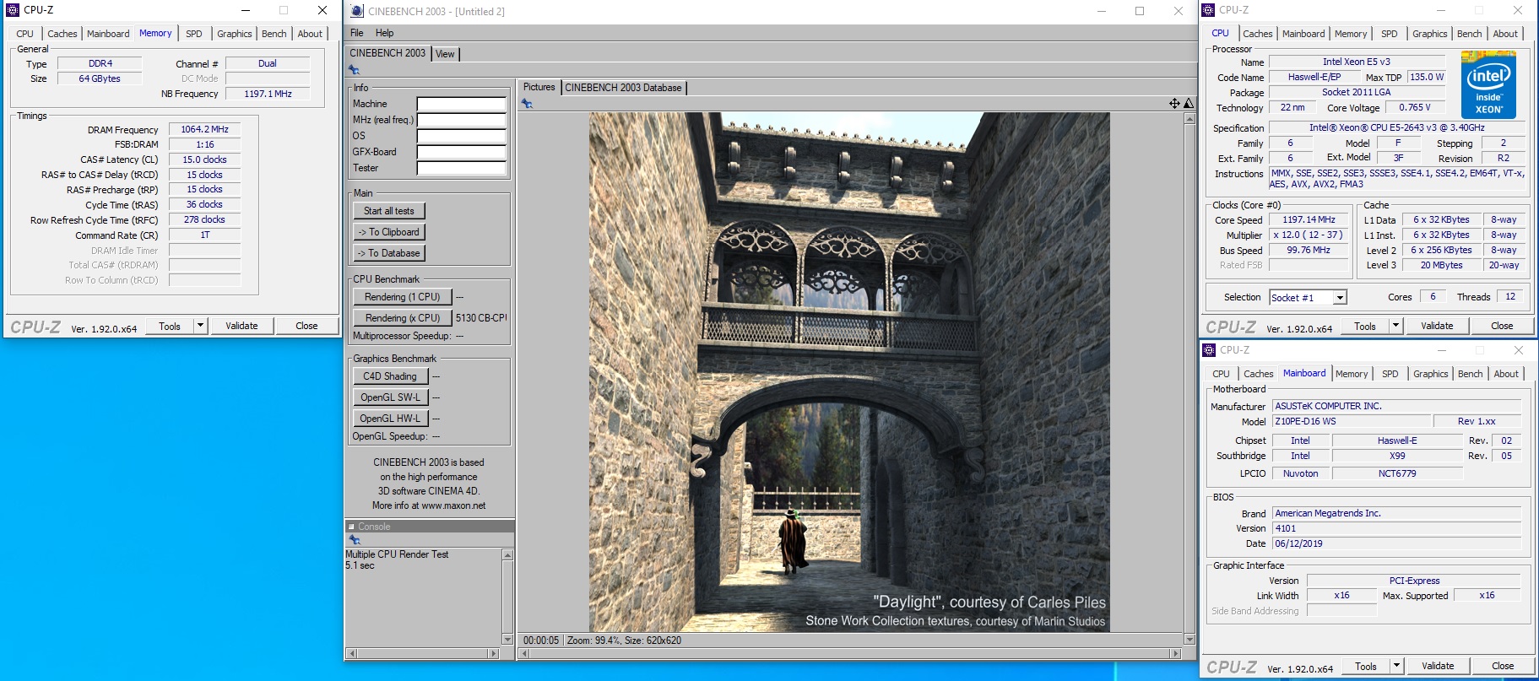Click into the MHz (real freq.) input field
Image resolution: width=1539 pixels, height=681 pixels.
461,120
